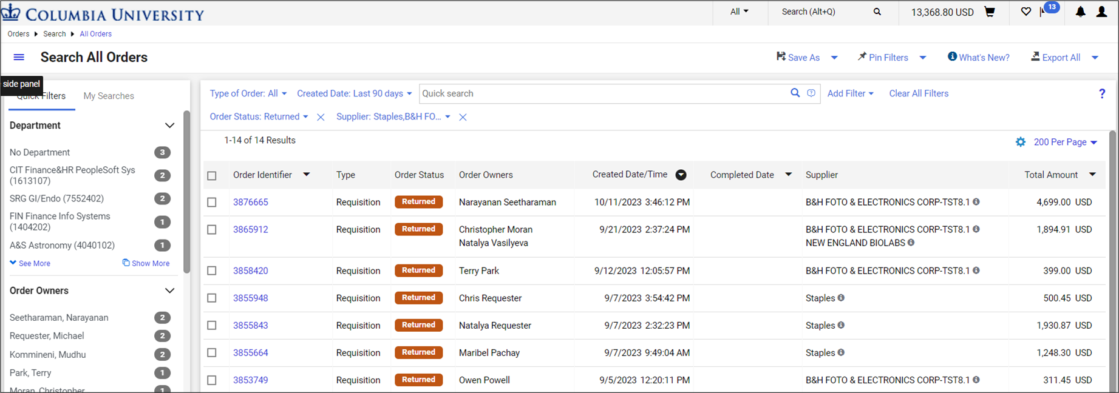The image size is (1119, 393).
Task: Open Type of Order: All dropdown
Action: coord(248,93)
